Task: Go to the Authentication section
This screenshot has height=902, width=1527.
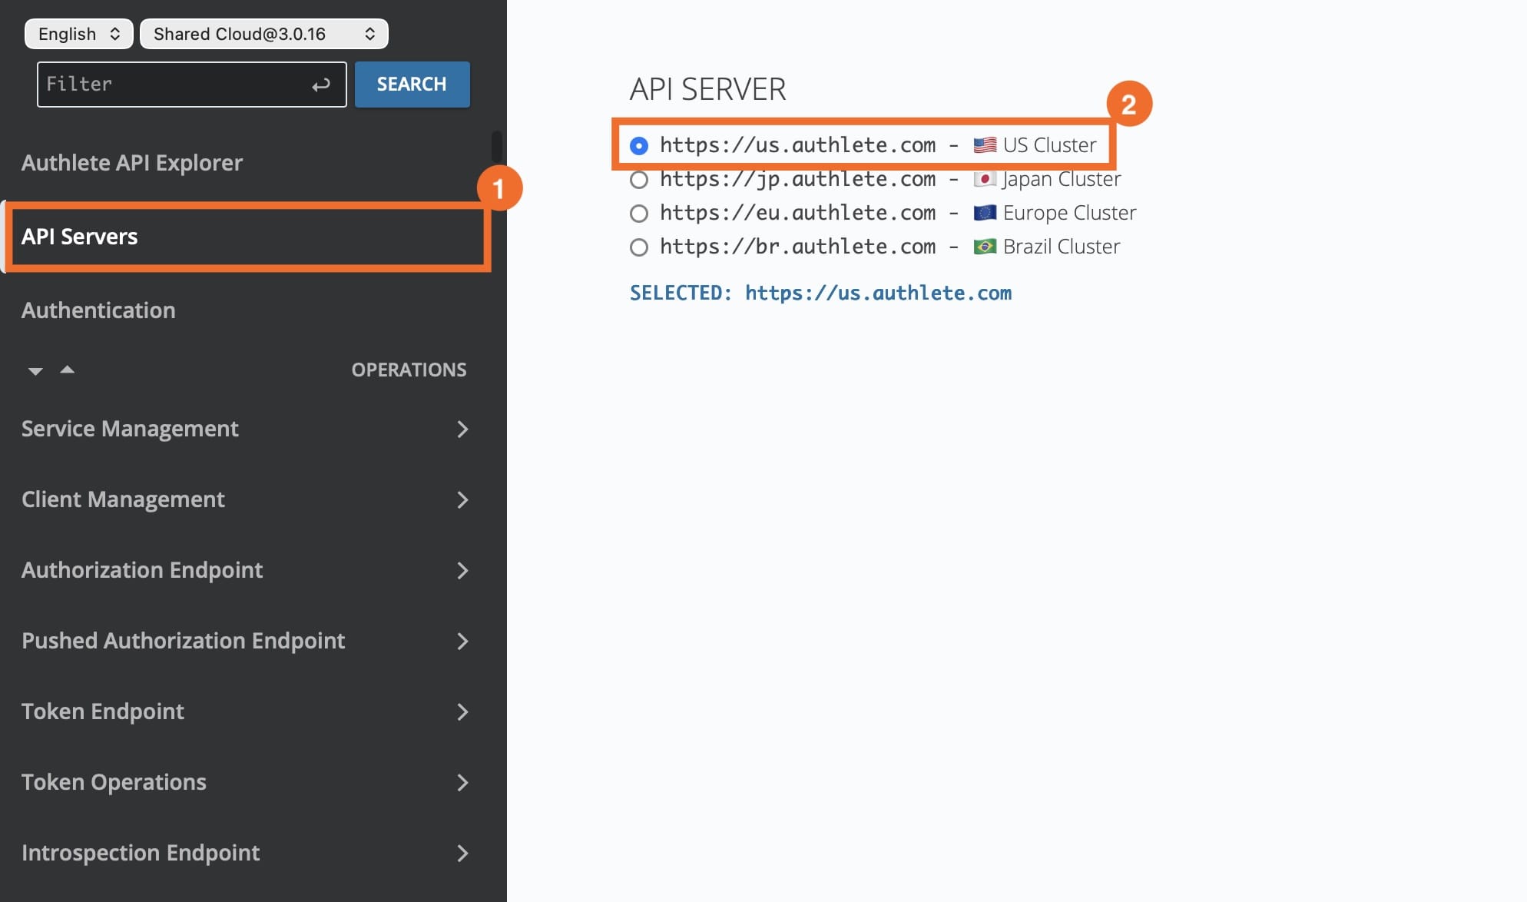Action: pyautogui.click(x=98, y=310)
